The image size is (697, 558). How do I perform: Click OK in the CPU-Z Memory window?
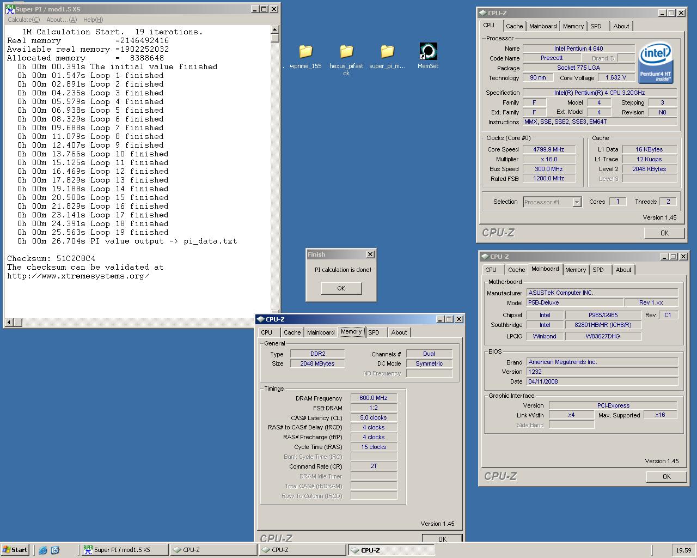(x=442, y=538)
